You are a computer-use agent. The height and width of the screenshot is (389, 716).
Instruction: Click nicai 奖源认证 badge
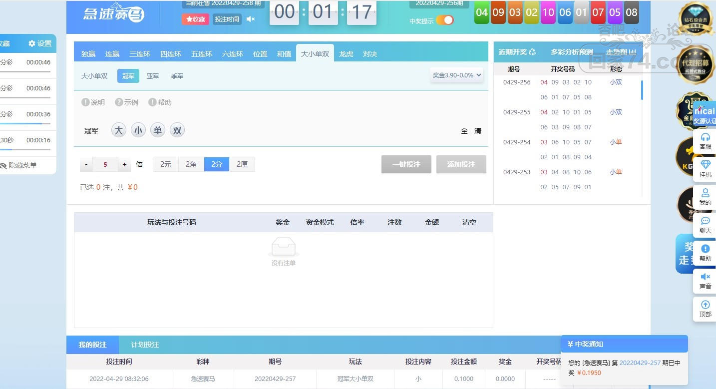tap(705, 115)
